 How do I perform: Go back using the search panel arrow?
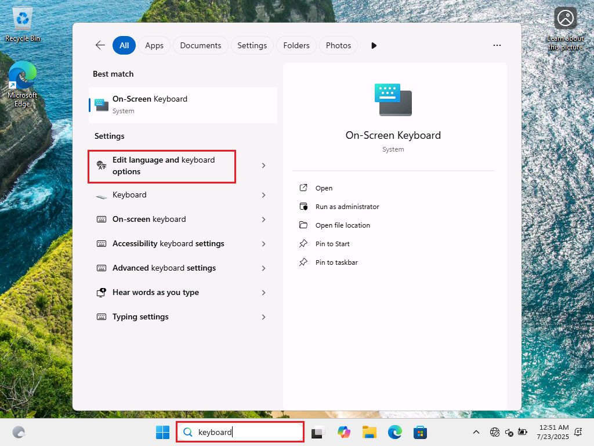click(100, 45)
